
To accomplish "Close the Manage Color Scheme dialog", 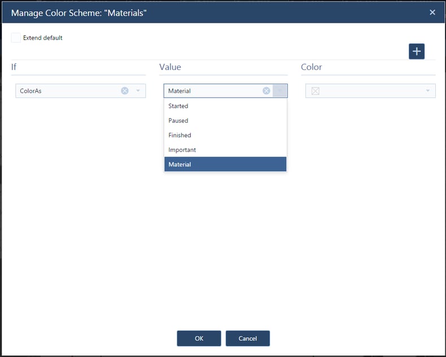I will tap(432, 12).
